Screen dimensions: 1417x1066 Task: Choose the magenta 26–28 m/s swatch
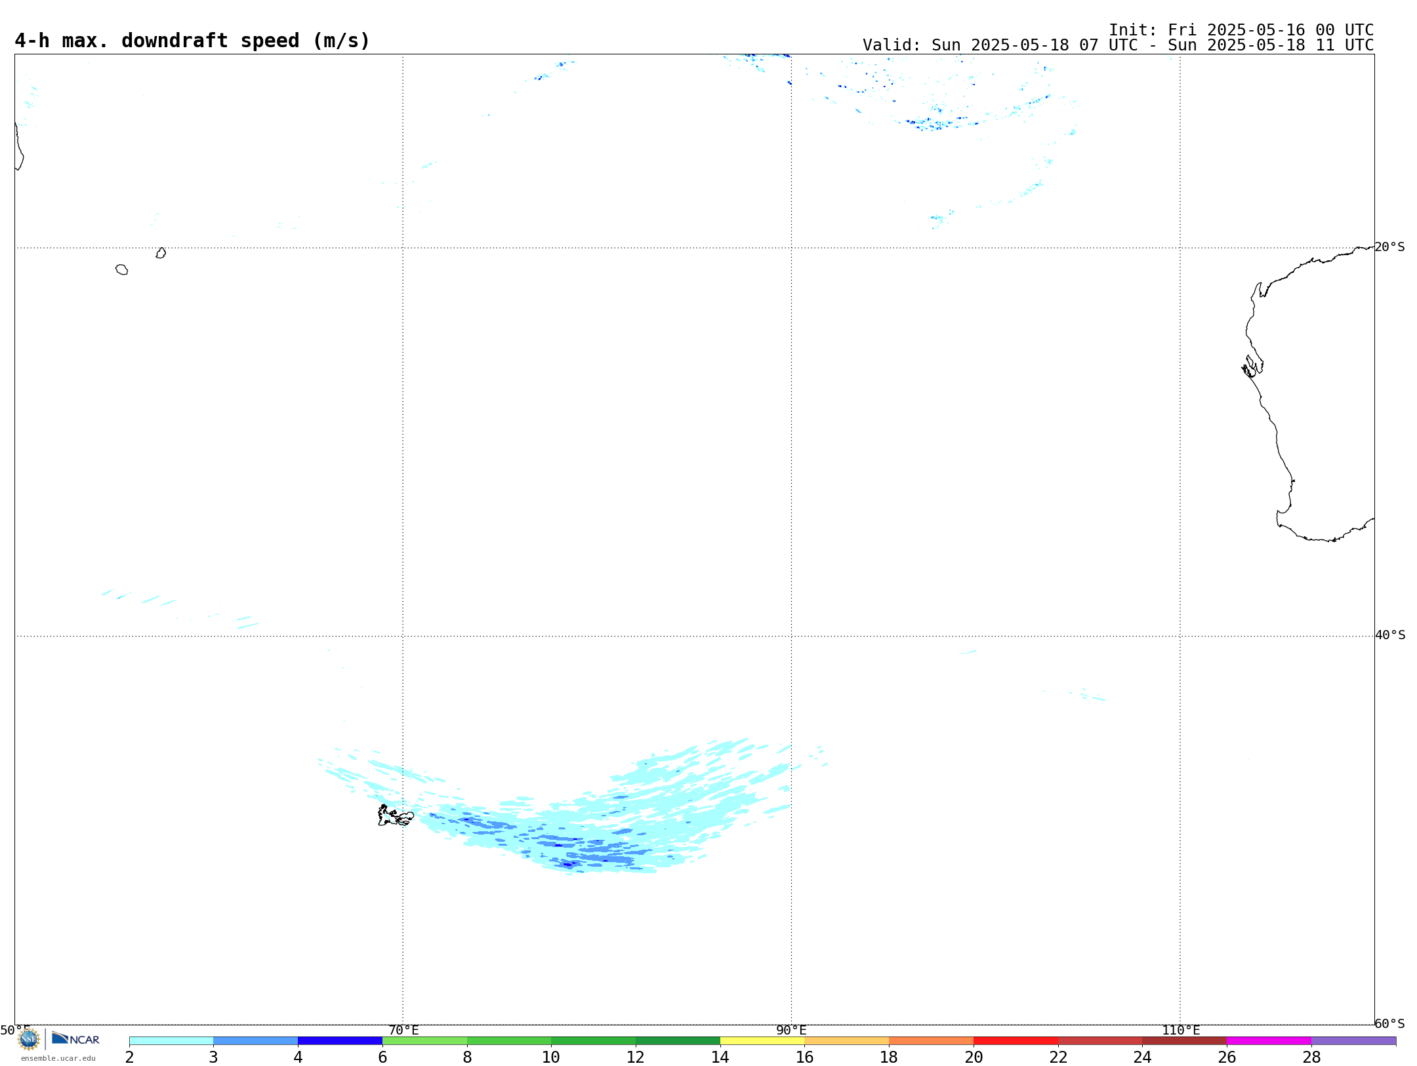1269,1041
